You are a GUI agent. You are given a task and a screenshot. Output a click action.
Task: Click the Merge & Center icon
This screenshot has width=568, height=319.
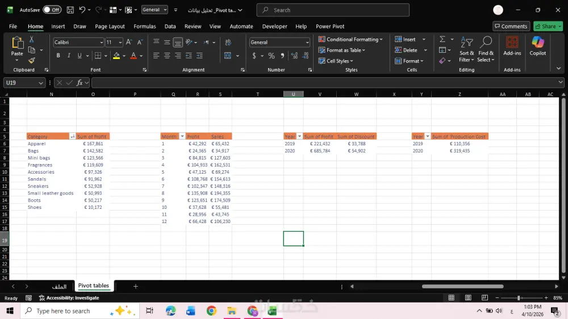click(x=228, y=56)
